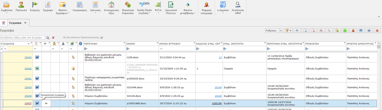
Task: Open the Έγγραφα ribbon icon
Action: coord(48,6)
